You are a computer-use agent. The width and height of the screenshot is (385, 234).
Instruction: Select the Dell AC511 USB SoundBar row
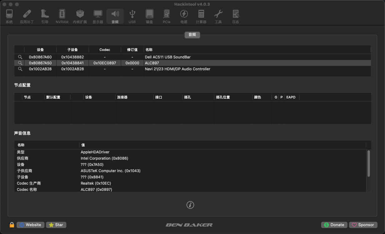(x=192, y=57)
